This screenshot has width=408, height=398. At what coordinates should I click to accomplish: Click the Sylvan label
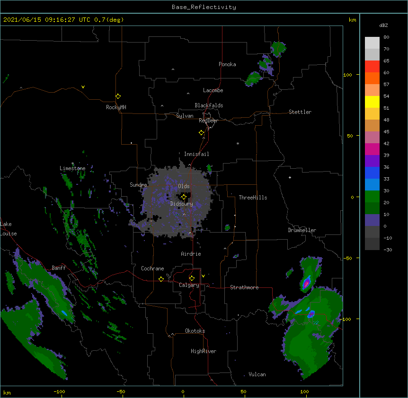(185, 116)
